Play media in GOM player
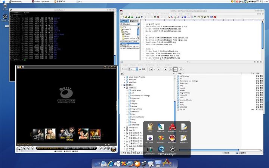The height and width of the screenshot is (168, 269). pos(19,149)
